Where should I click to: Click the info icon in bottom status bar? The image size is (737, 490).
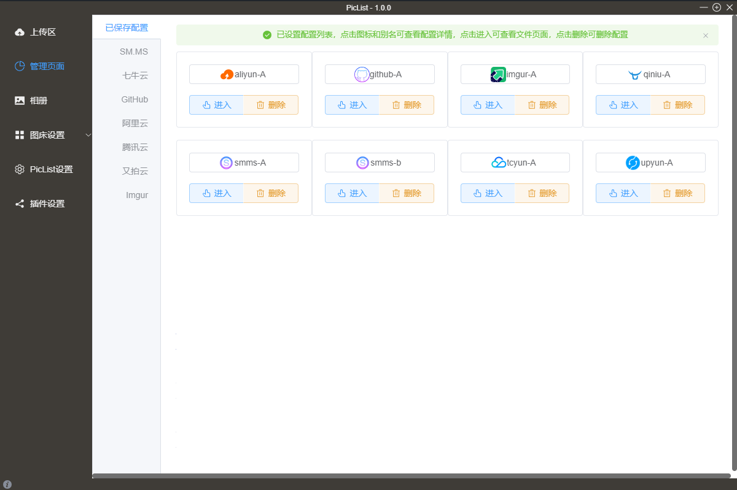[x=7, y=484]
